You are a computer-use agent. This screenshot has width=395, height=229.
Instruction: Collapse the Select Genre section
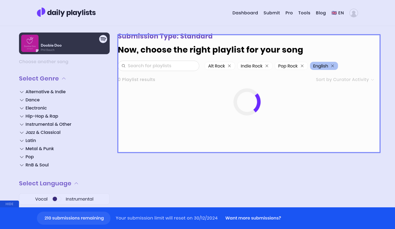pyautogui.click(x=64, y=79)
